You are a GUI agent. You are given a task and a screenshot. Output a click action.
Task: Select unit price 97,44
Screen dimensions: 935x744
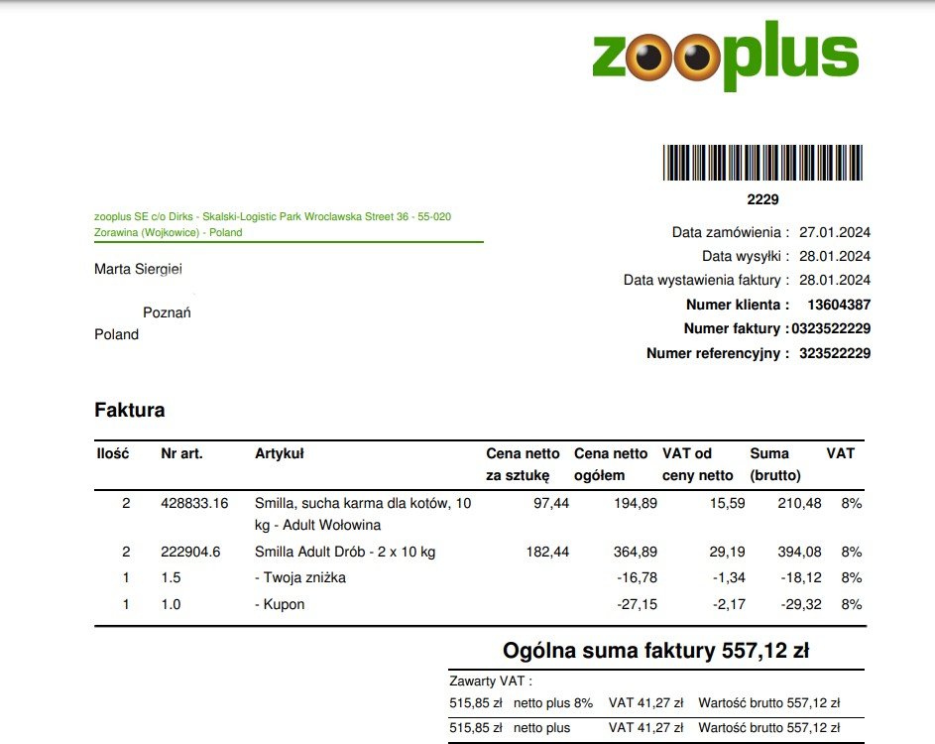pos(551,503)
